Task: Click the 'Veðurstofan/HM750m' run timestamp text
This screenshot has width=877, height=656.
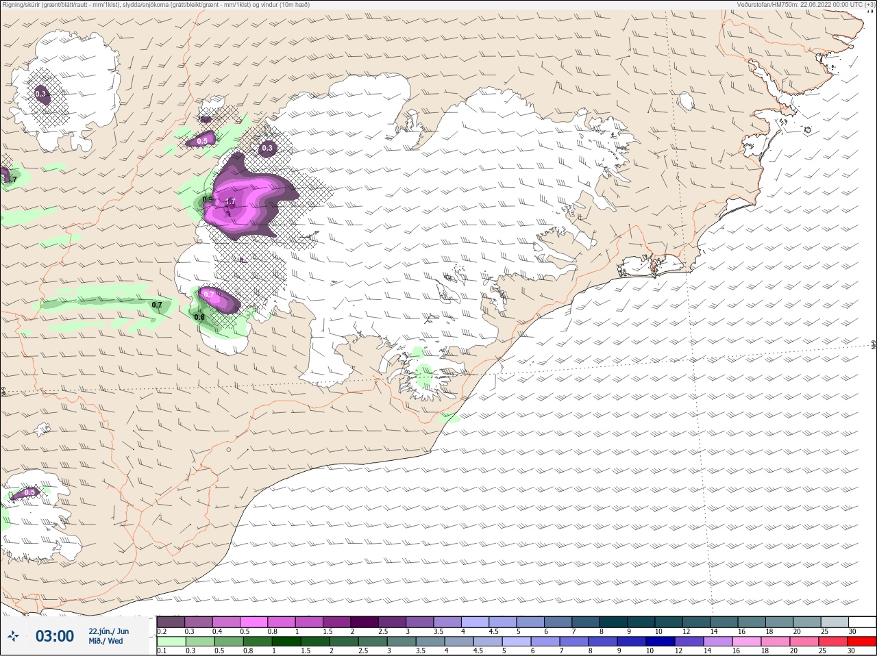Action: pyautogui.click(x=806, y=4)
